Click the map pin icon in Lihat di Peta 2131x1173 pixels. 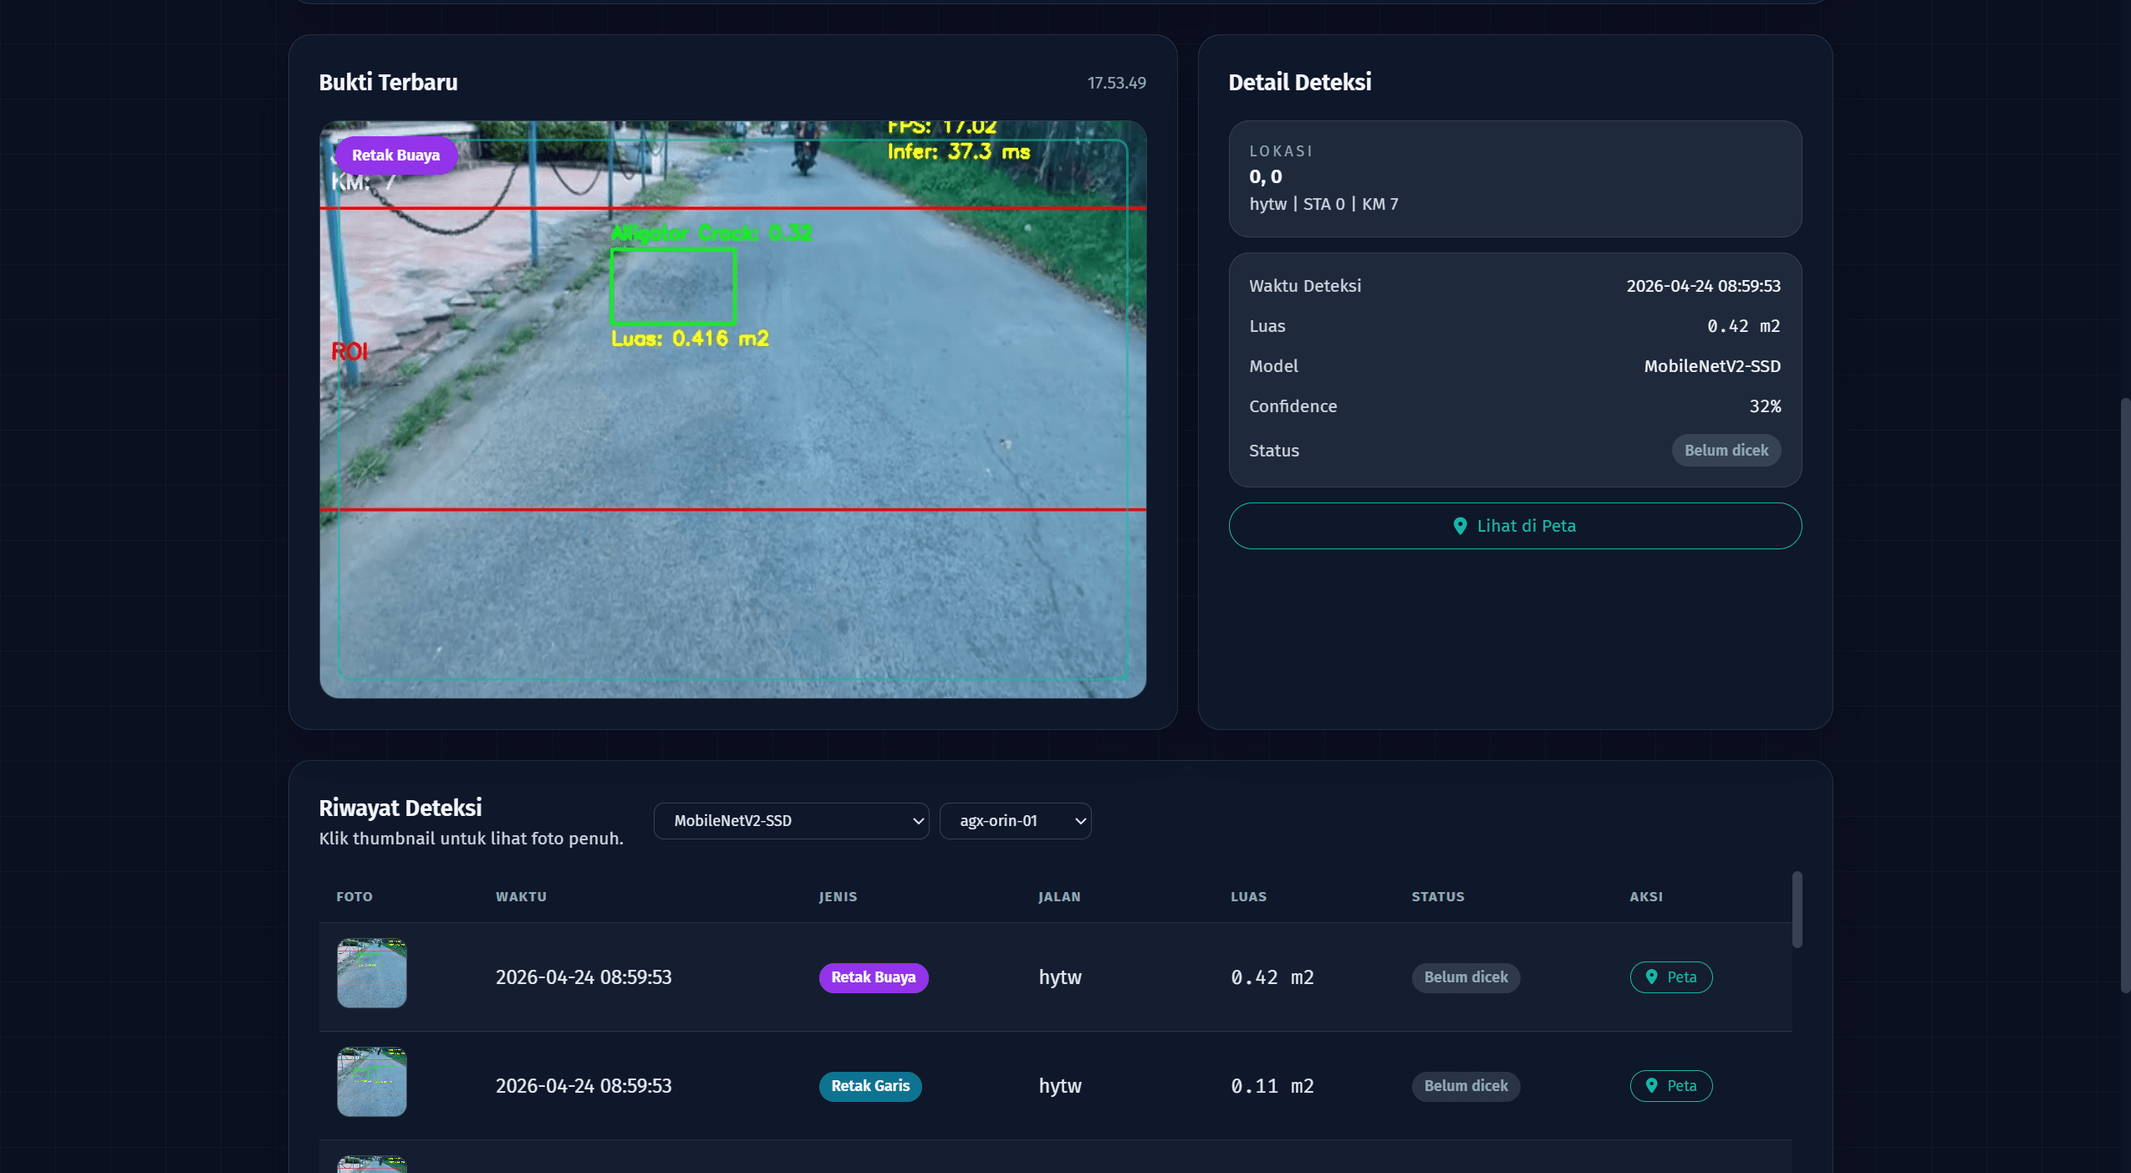click(1460, 526)
